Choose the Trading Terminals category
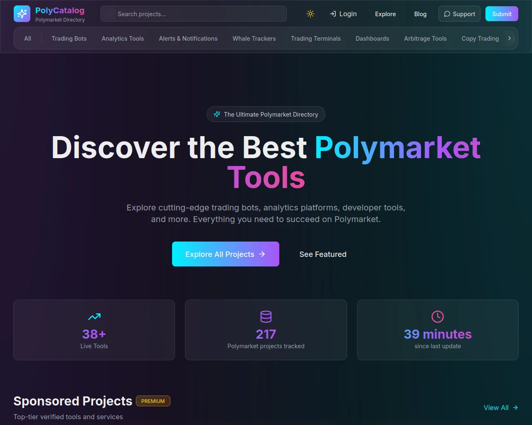 [316, 38]
